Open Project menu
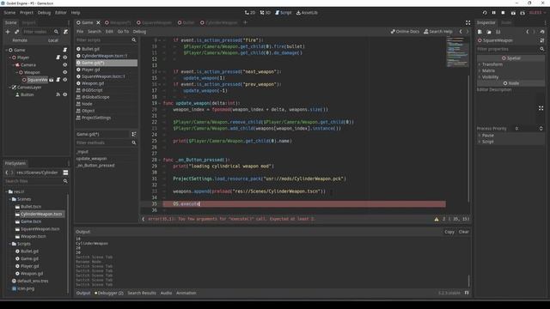This screenshot has height=309, width=550. [x=27, y=13]
